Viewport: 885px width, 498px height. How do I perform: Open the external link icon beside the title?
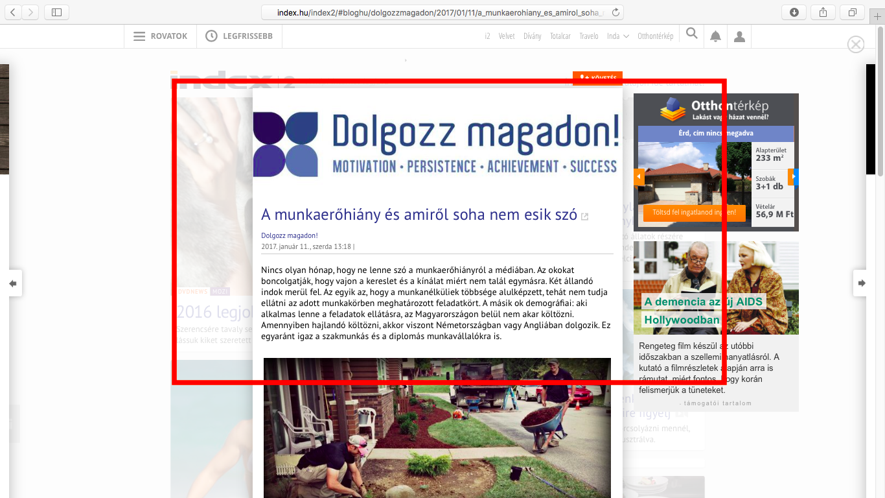pyautogui.click(x=584, y=217)
